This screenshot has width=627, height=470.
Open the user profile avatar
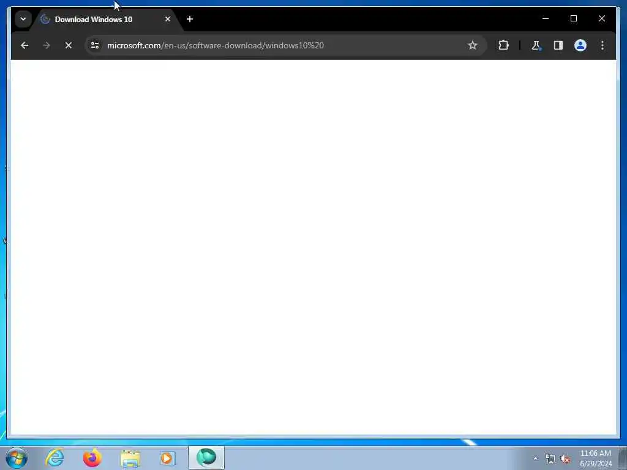tap(580, 45)
